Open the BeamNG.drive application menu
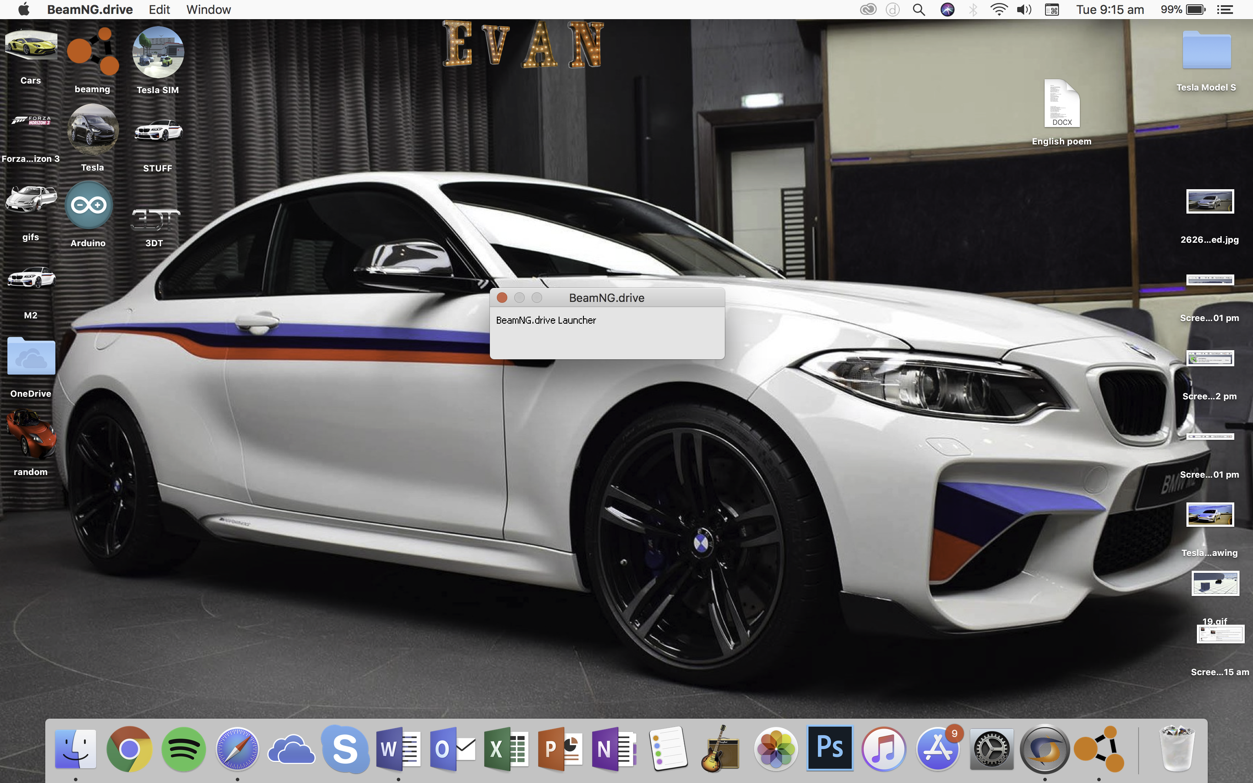This screenshot has width=1253, height=783. [90, 9]
